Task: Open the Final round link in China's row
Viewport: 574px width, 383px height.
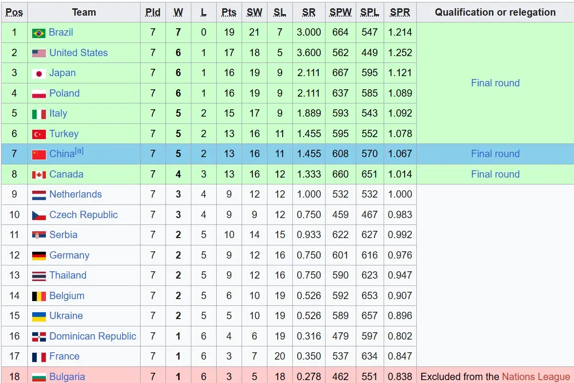Action: pyautogui.click(x=495, y=154)
